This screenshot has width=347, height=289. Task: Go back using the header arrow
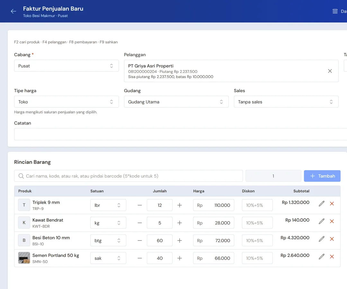pos(13,11)
